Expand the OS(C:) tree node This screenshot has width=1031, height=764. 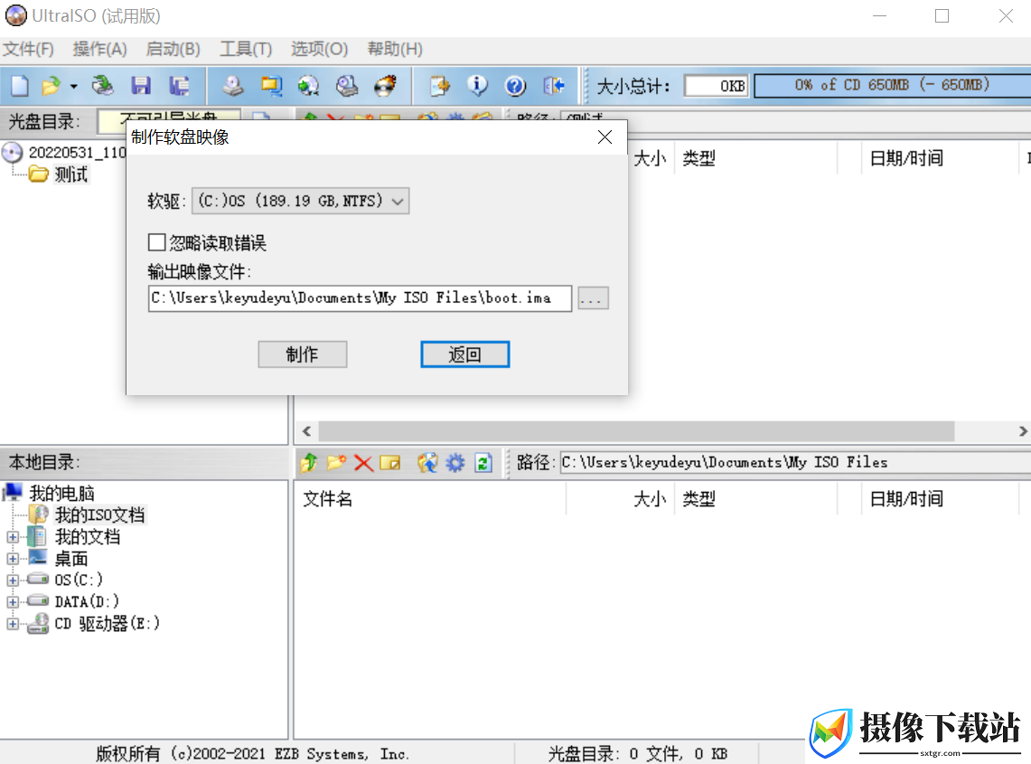13,580
